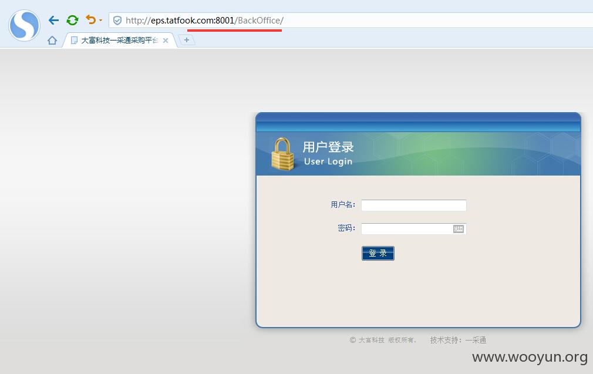Click the 用户登录 heading text

(328, 147)
